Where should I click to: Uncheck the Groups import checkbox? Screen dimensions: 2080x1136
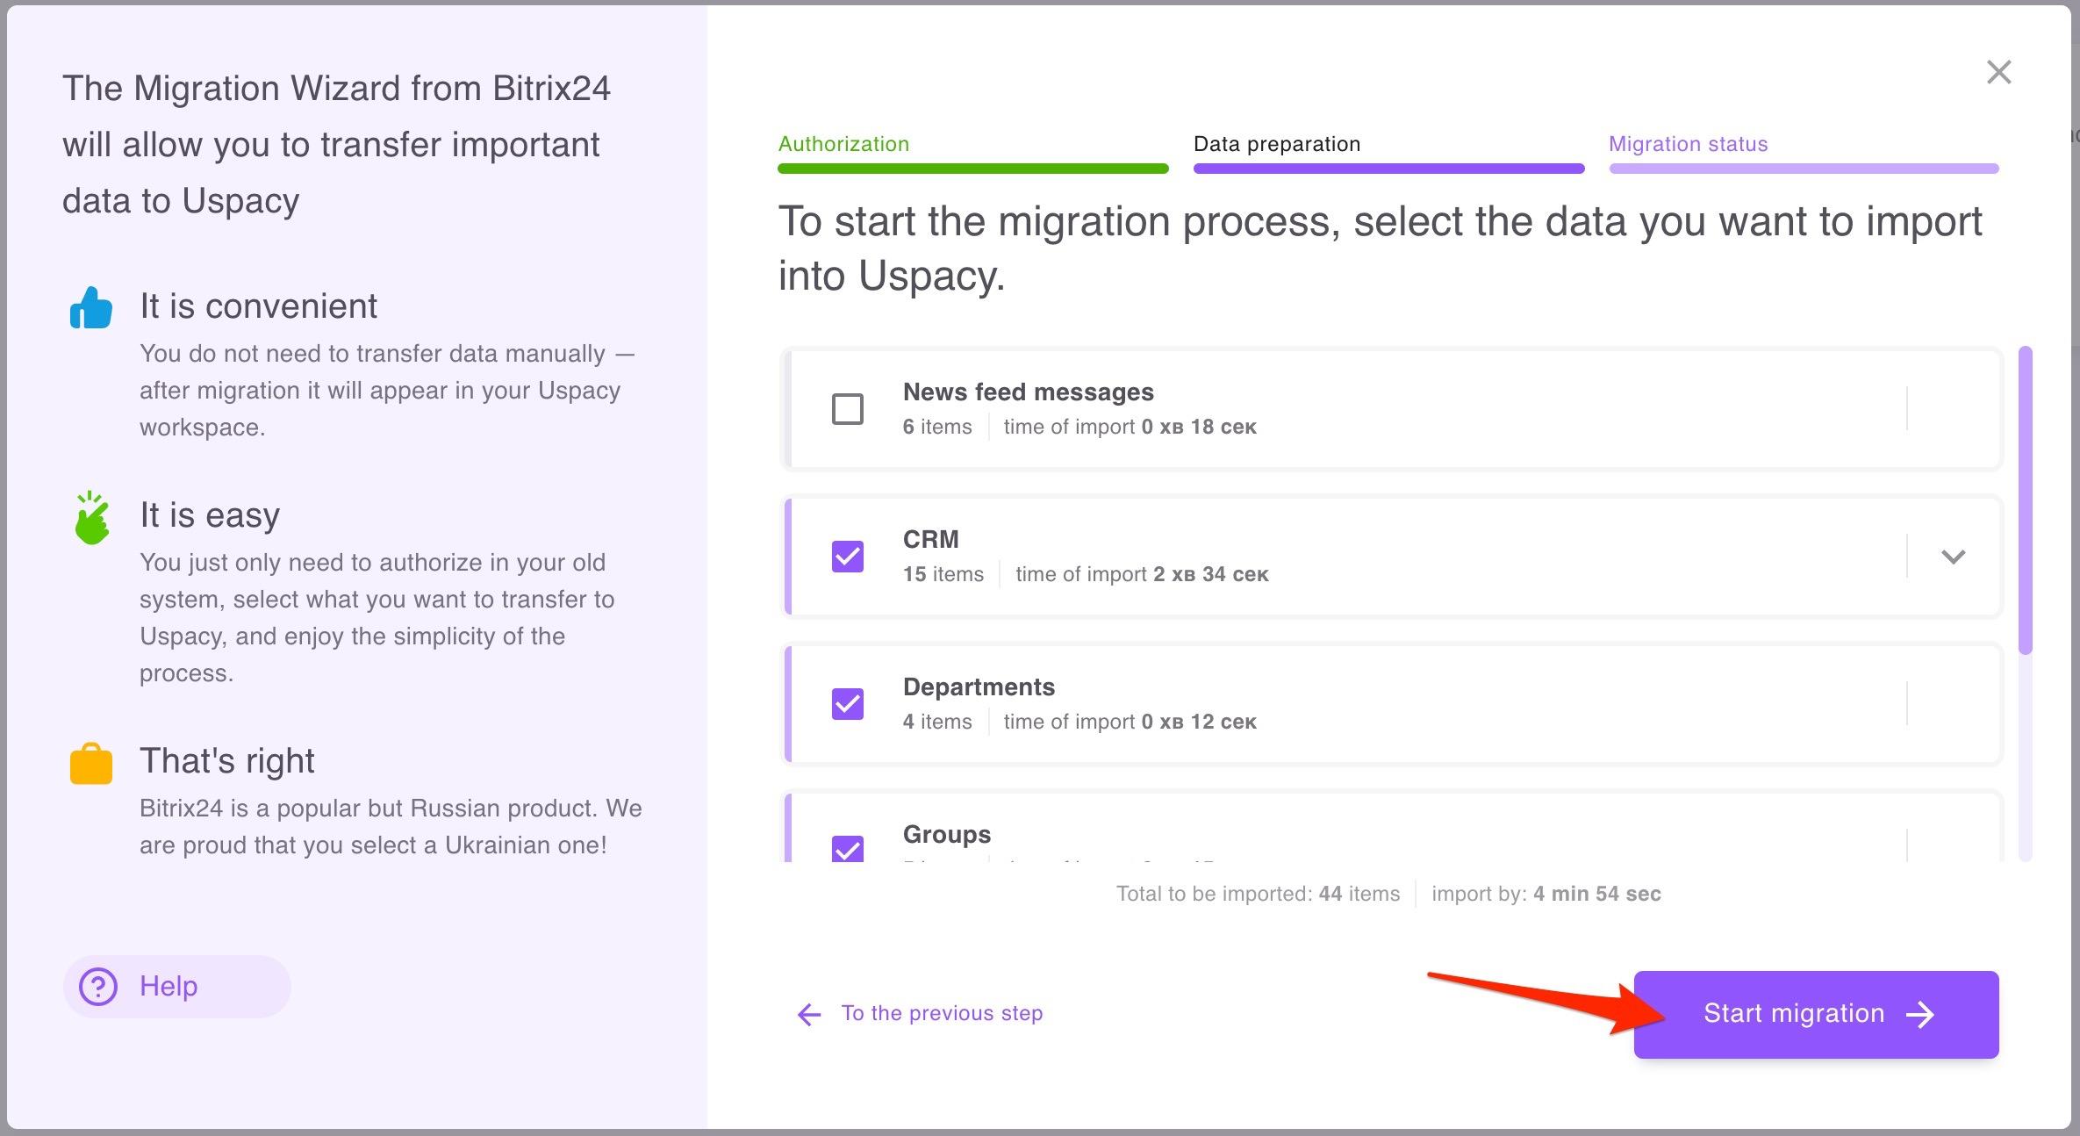tap(847, 850)
